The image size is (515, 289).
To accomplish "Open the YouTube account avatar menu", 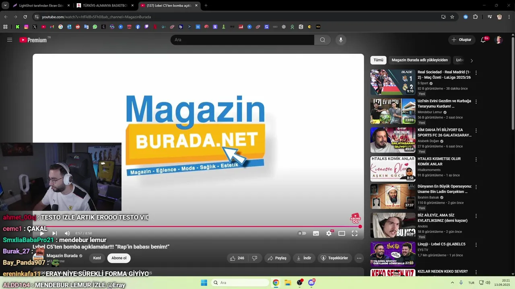I will 499,40.
